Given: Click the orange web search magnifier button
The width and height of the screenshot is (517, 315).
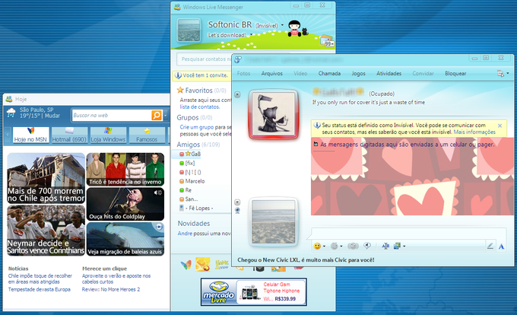Looking at the screenshot, I should [157, 115].
